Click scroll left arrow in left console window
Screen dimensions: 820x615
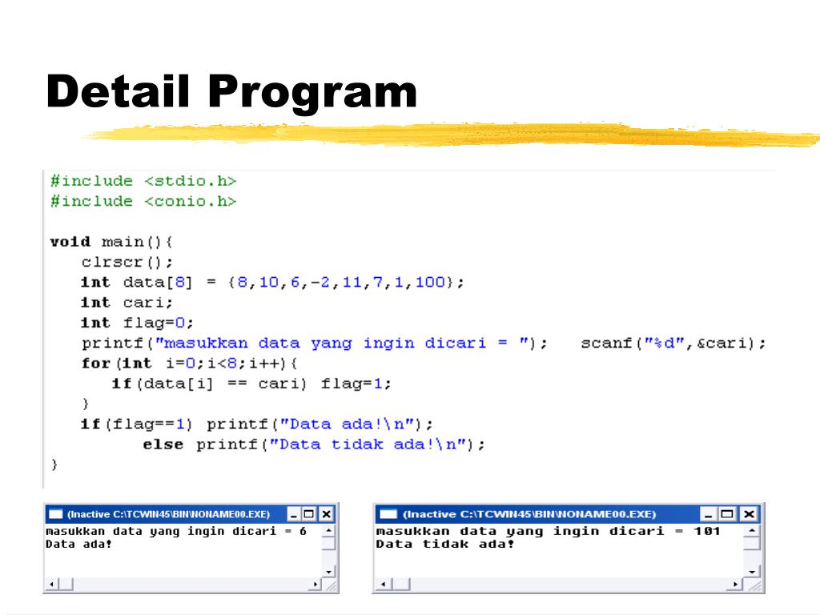(x=52, y=584)
